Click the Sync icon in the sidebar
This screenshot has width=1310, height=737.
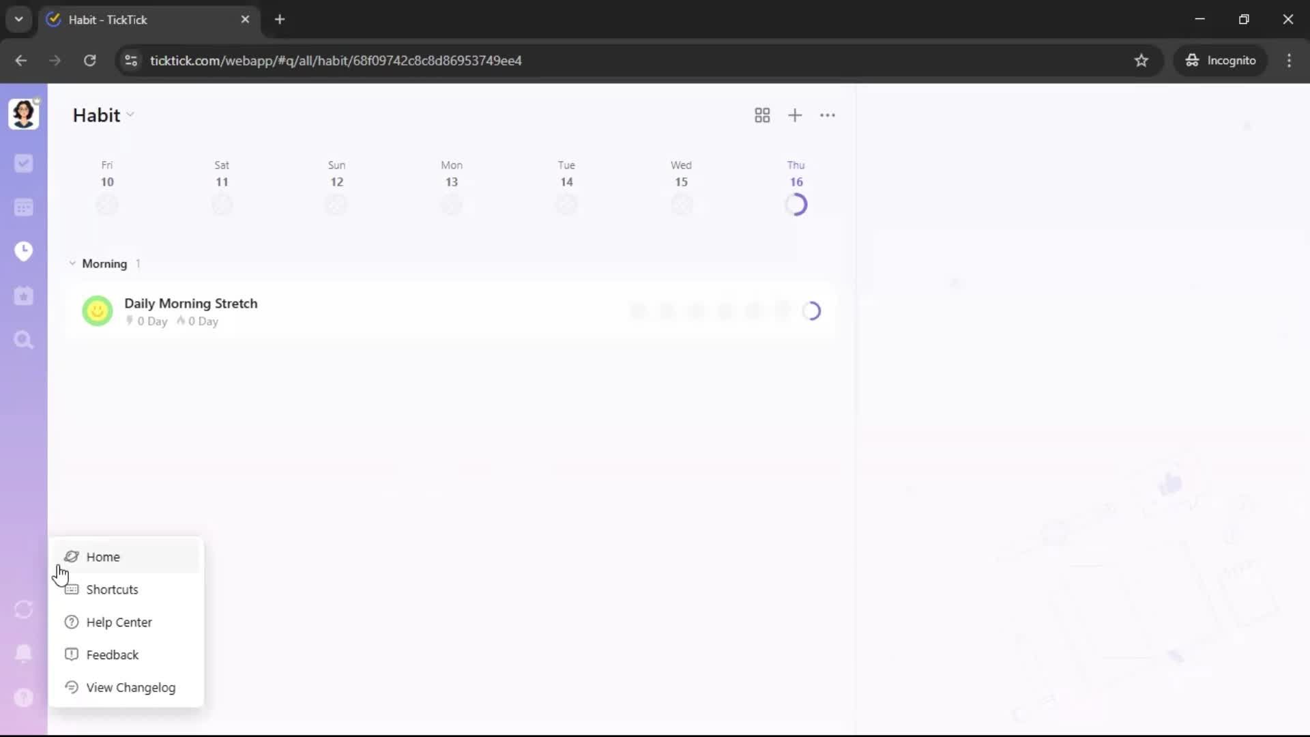click(24, 609)
